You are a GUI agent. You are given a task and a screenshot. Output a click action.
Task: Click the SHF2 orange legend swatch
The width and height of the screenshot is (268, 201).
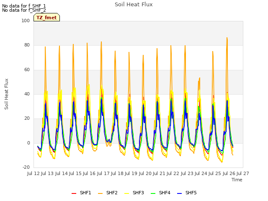coord(100,193)
